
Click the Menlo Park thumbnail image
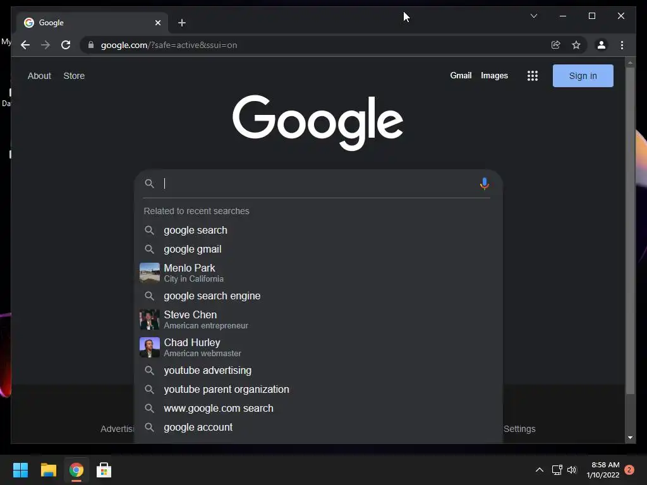[x=149, y=273]
